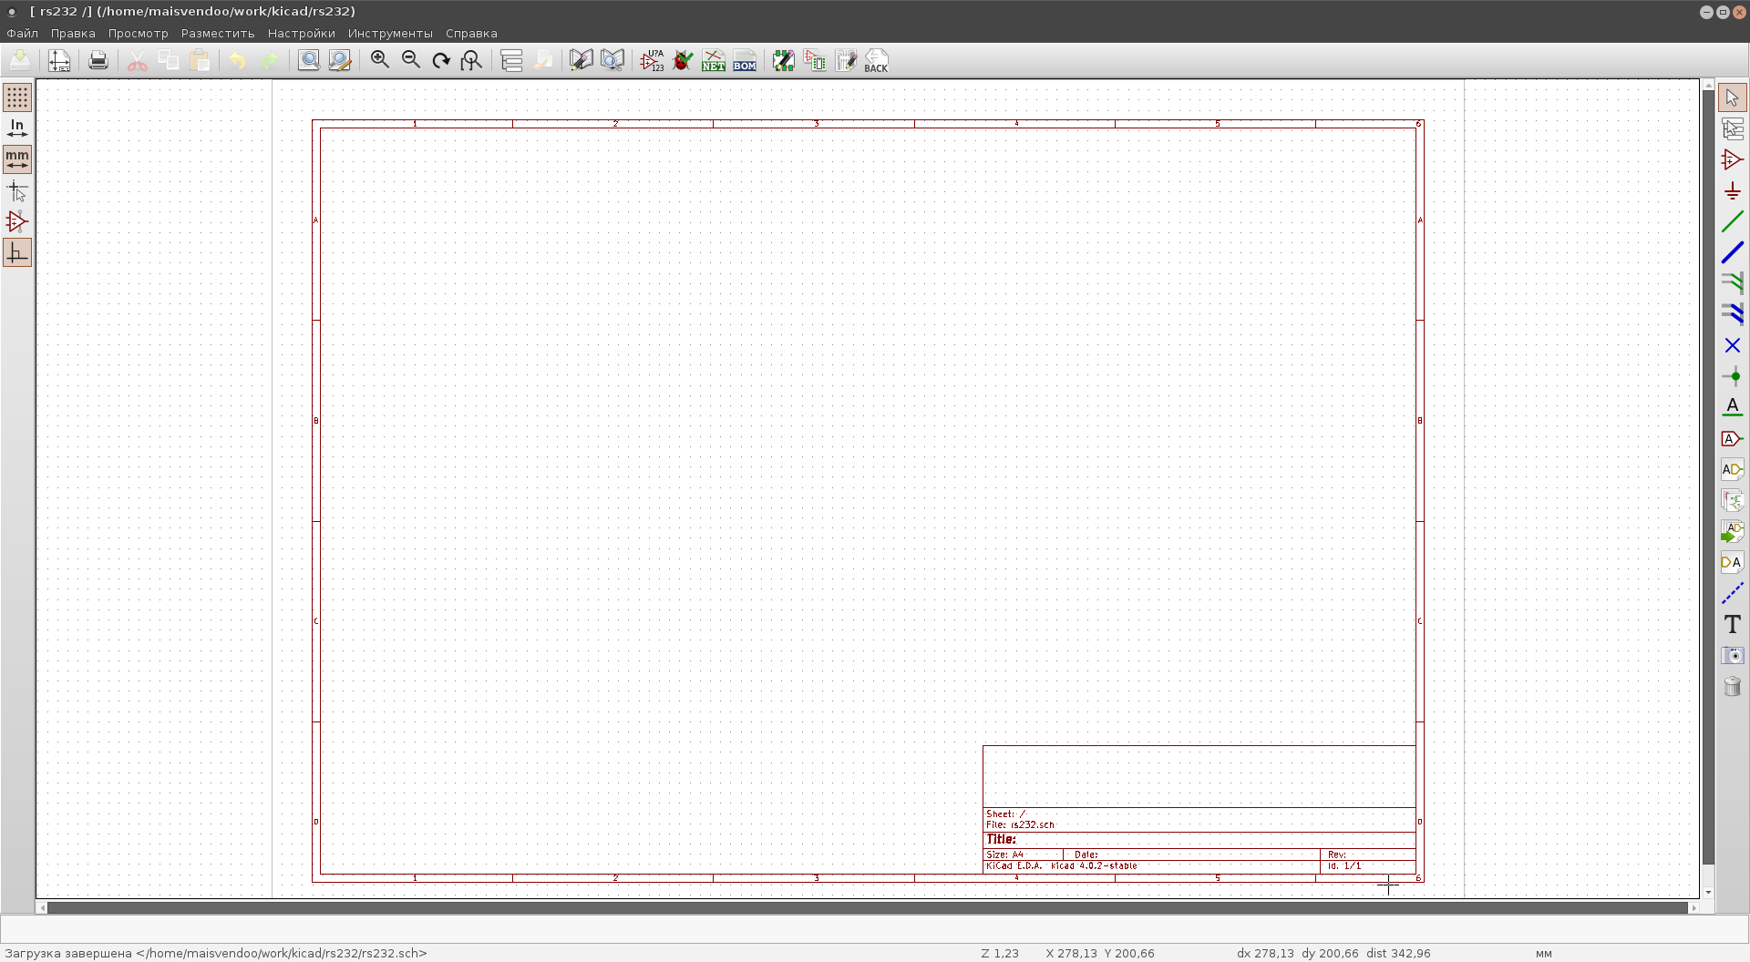Select the arrow cursor tool

1733,97
